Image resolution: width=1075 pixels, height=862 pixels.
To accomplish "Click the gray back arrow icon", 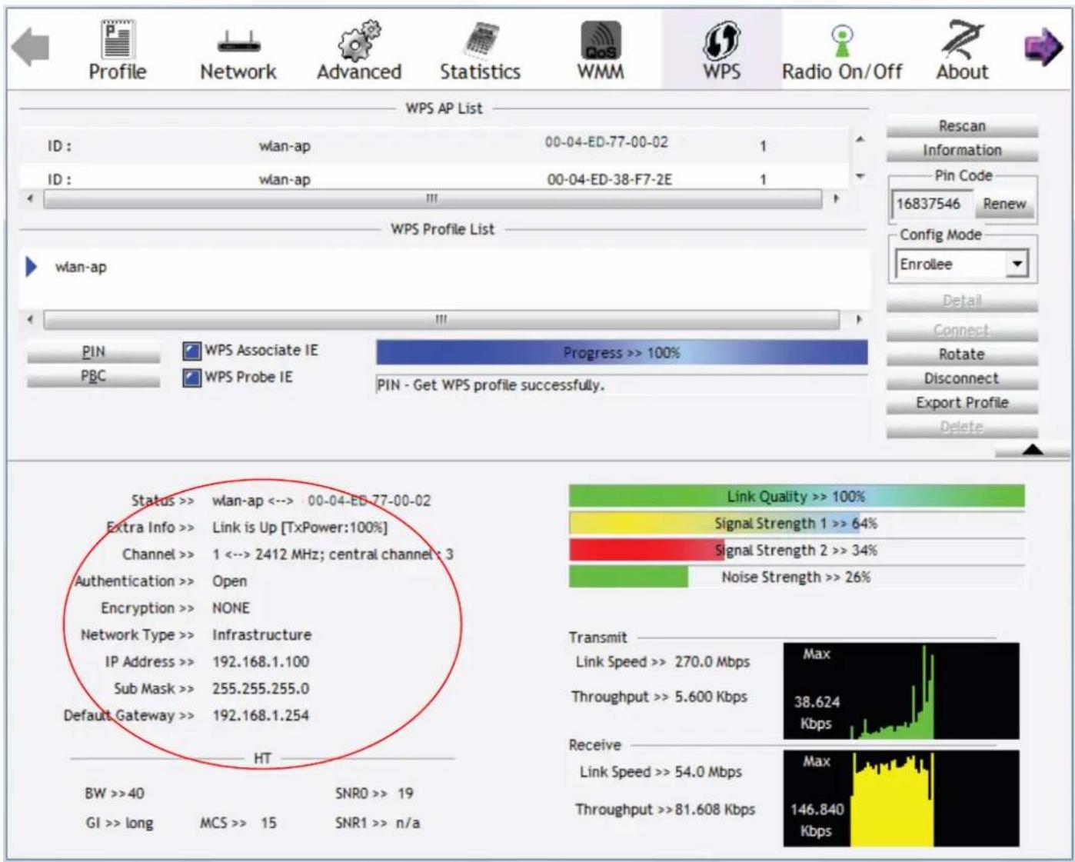I will [31, 47].
